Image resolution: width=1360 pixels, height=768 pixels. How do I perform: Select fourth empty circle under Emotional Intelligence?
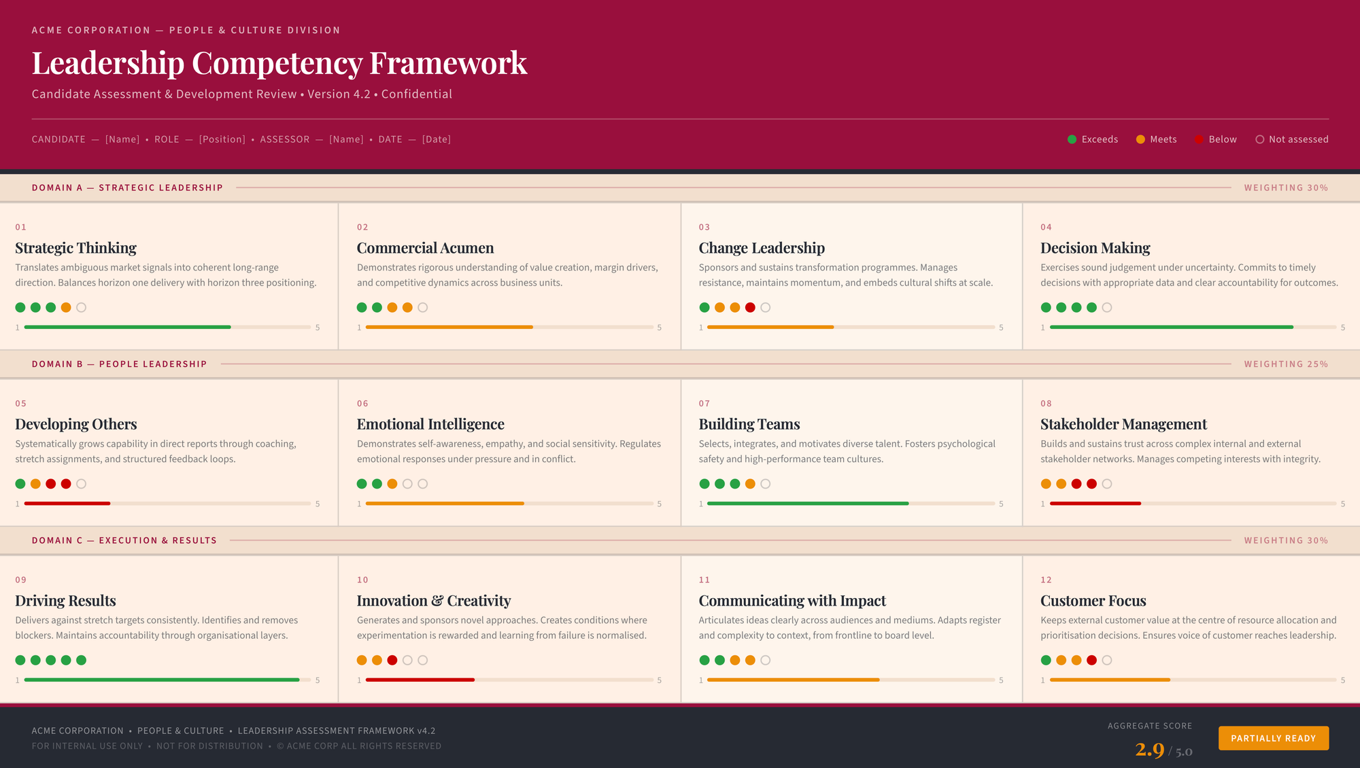coord(407,484)
